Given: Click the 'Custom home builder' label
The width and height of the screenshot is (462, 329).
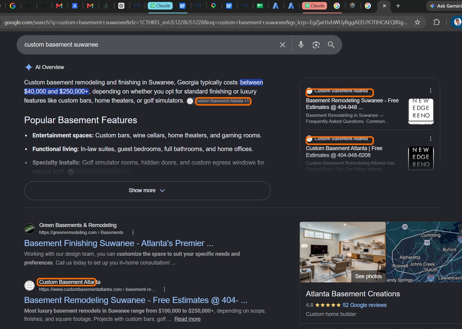Looking at the screenshot, I should [331, 314].
